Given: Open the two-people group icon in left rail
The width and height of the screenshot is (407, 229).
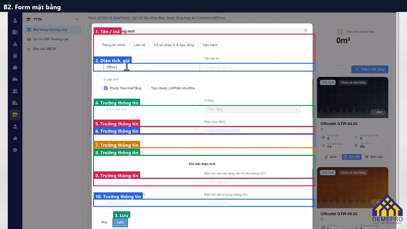Looking at the screenshot, I should (x=15, y=91).
